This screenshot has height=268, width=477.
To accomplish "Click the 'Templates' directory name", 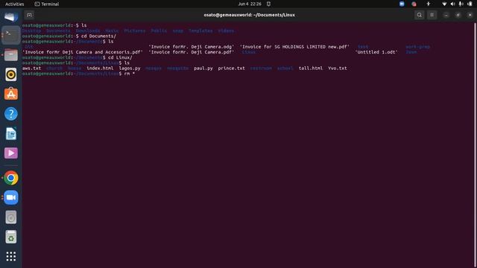I will pyautogui.click(x=200, y=31).
